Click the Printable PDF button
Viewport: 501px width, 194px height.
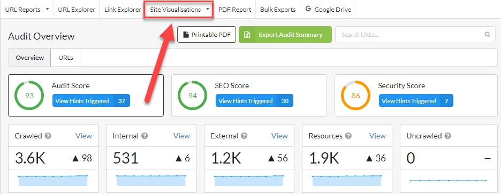[207, 34]
